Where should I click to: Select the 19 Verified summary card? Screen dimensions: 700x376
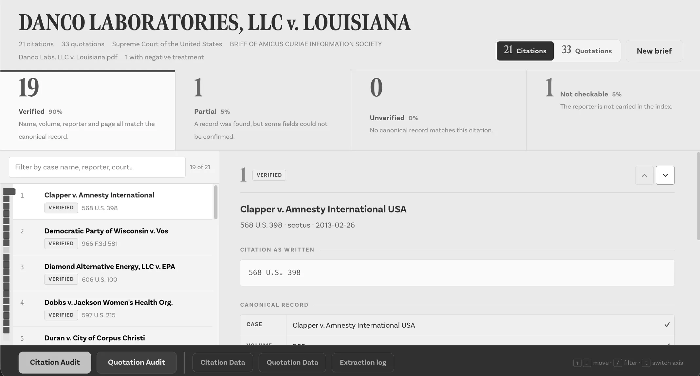pyautogui.click(x=87, y=111)
